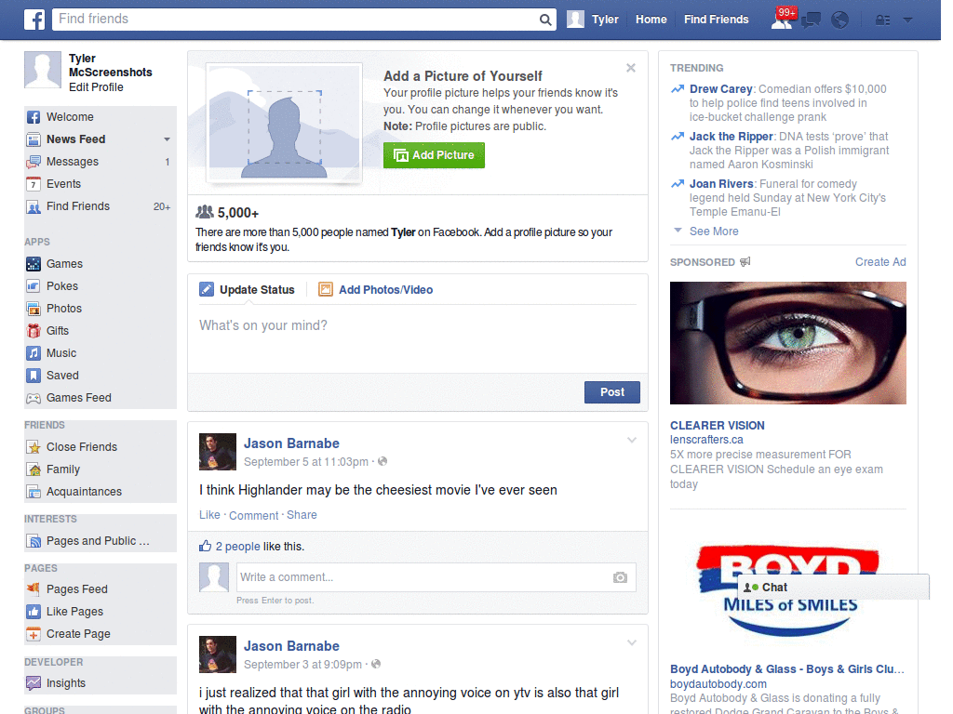This screenshot has width=953, height=714.
Task: Open options chevron on September 3 post
Action: (632, 642)
